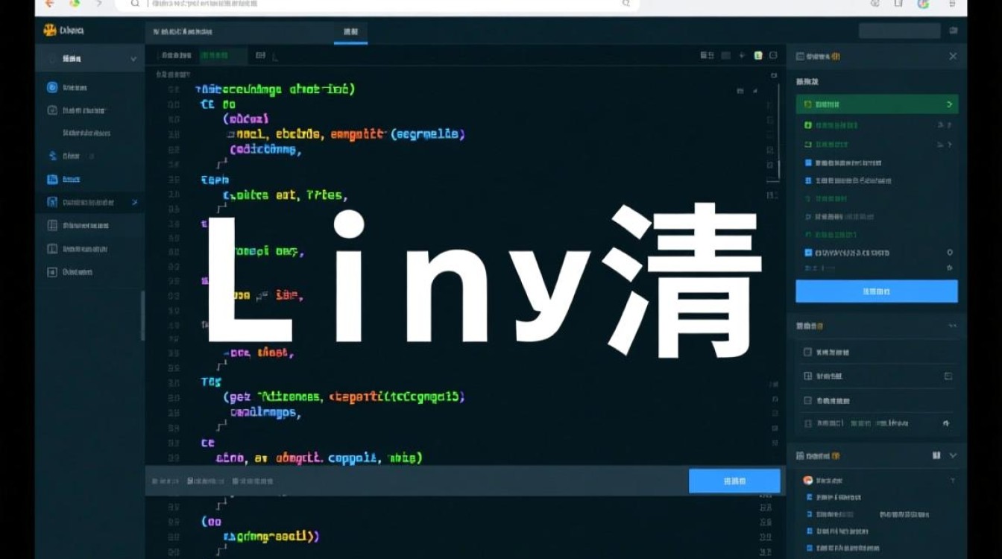Click the search magnifier in the browser address bar
The width and height of the screenshot is (1002, 559).
point(135,4)
